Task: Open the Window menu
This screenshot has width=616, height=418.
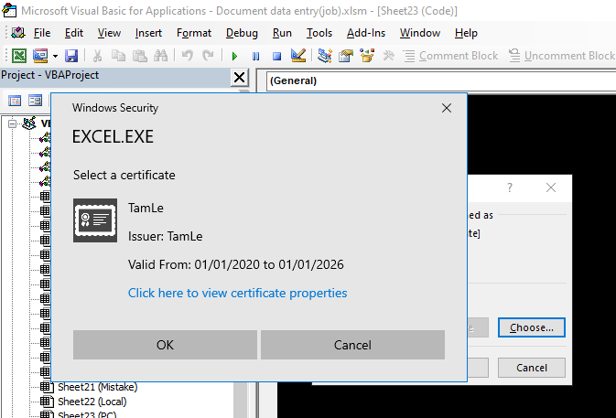Action: click(419, 33)
